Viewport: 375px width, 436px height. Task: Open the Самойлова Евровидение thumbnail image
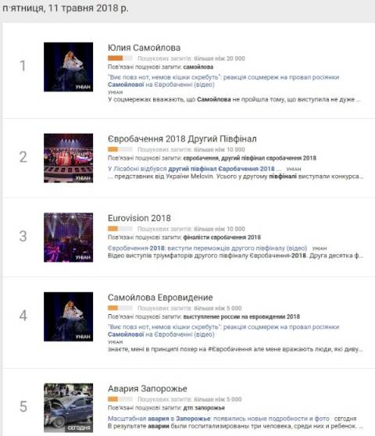(69, 316)
